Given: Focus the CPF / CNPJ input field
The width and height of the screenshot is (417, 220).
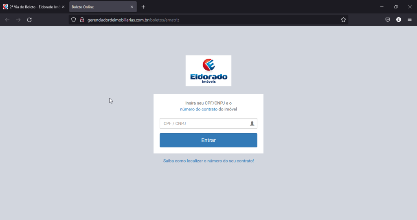Looking at the screenshot, I should (208, 123).
